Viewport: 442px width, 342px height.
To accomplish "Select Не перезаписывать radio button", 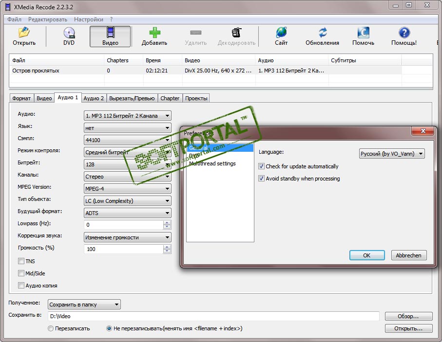I will (x=109, y=328).
